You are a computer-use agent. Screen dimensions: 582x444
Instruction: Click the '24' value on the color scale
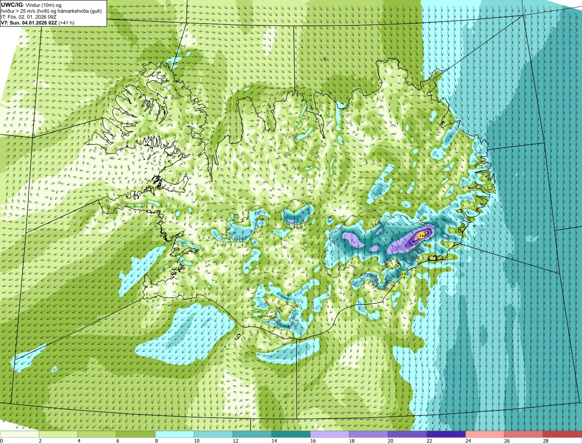pyautogui.click(x=468, y=441)
